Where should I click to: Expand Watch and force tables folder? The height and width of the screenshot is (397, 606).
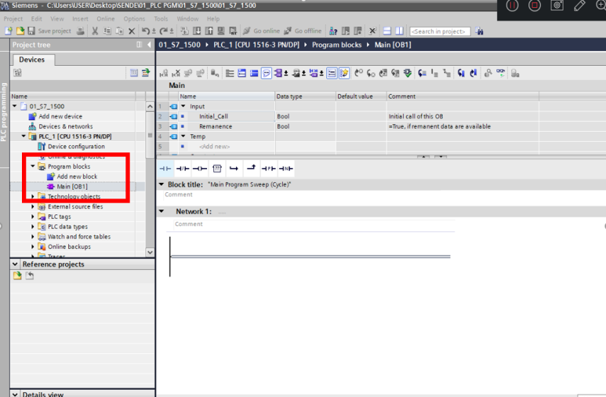pyautogui.click(x=33, y=236)
